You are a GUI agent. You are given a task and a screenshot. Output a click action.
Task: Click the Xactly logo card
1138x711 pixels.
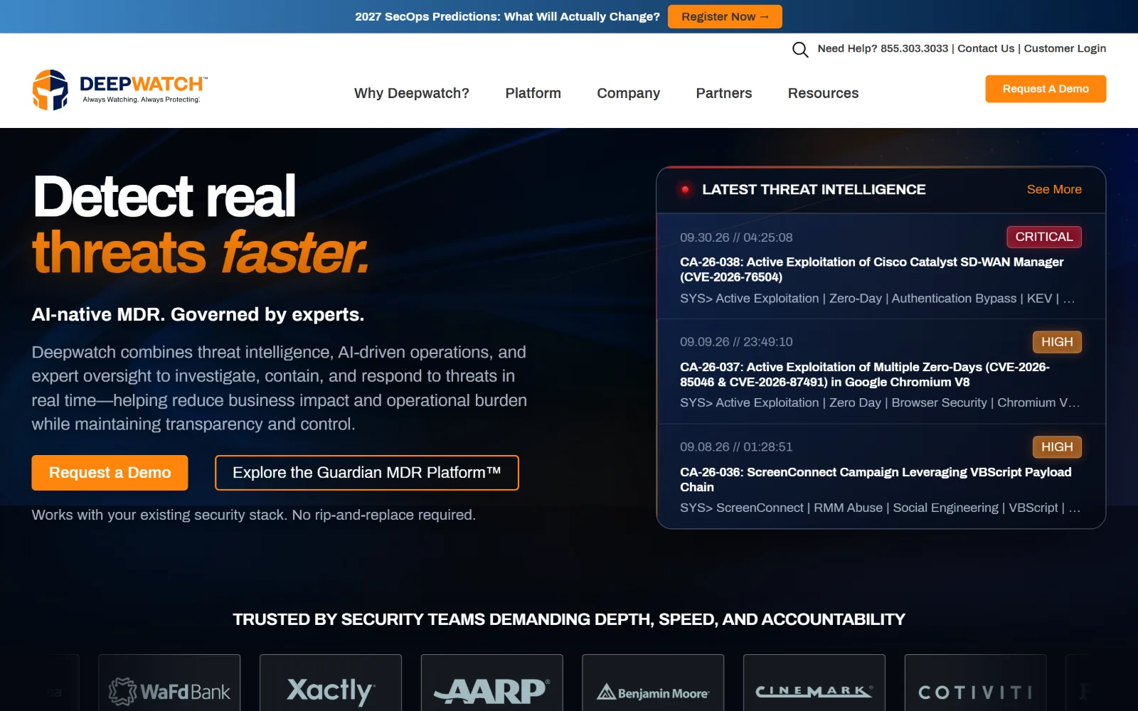click(x=331, y=683)
